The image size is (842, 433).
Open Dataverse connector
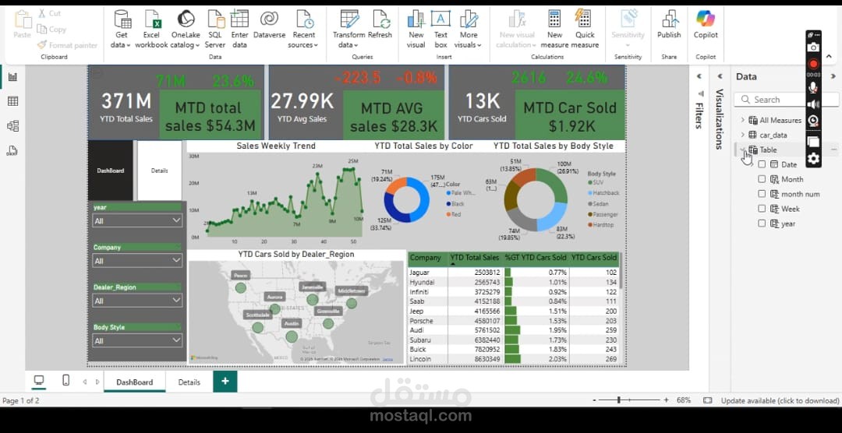269,25
